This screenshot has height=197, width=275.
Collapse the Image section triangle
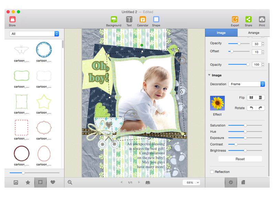209,75
